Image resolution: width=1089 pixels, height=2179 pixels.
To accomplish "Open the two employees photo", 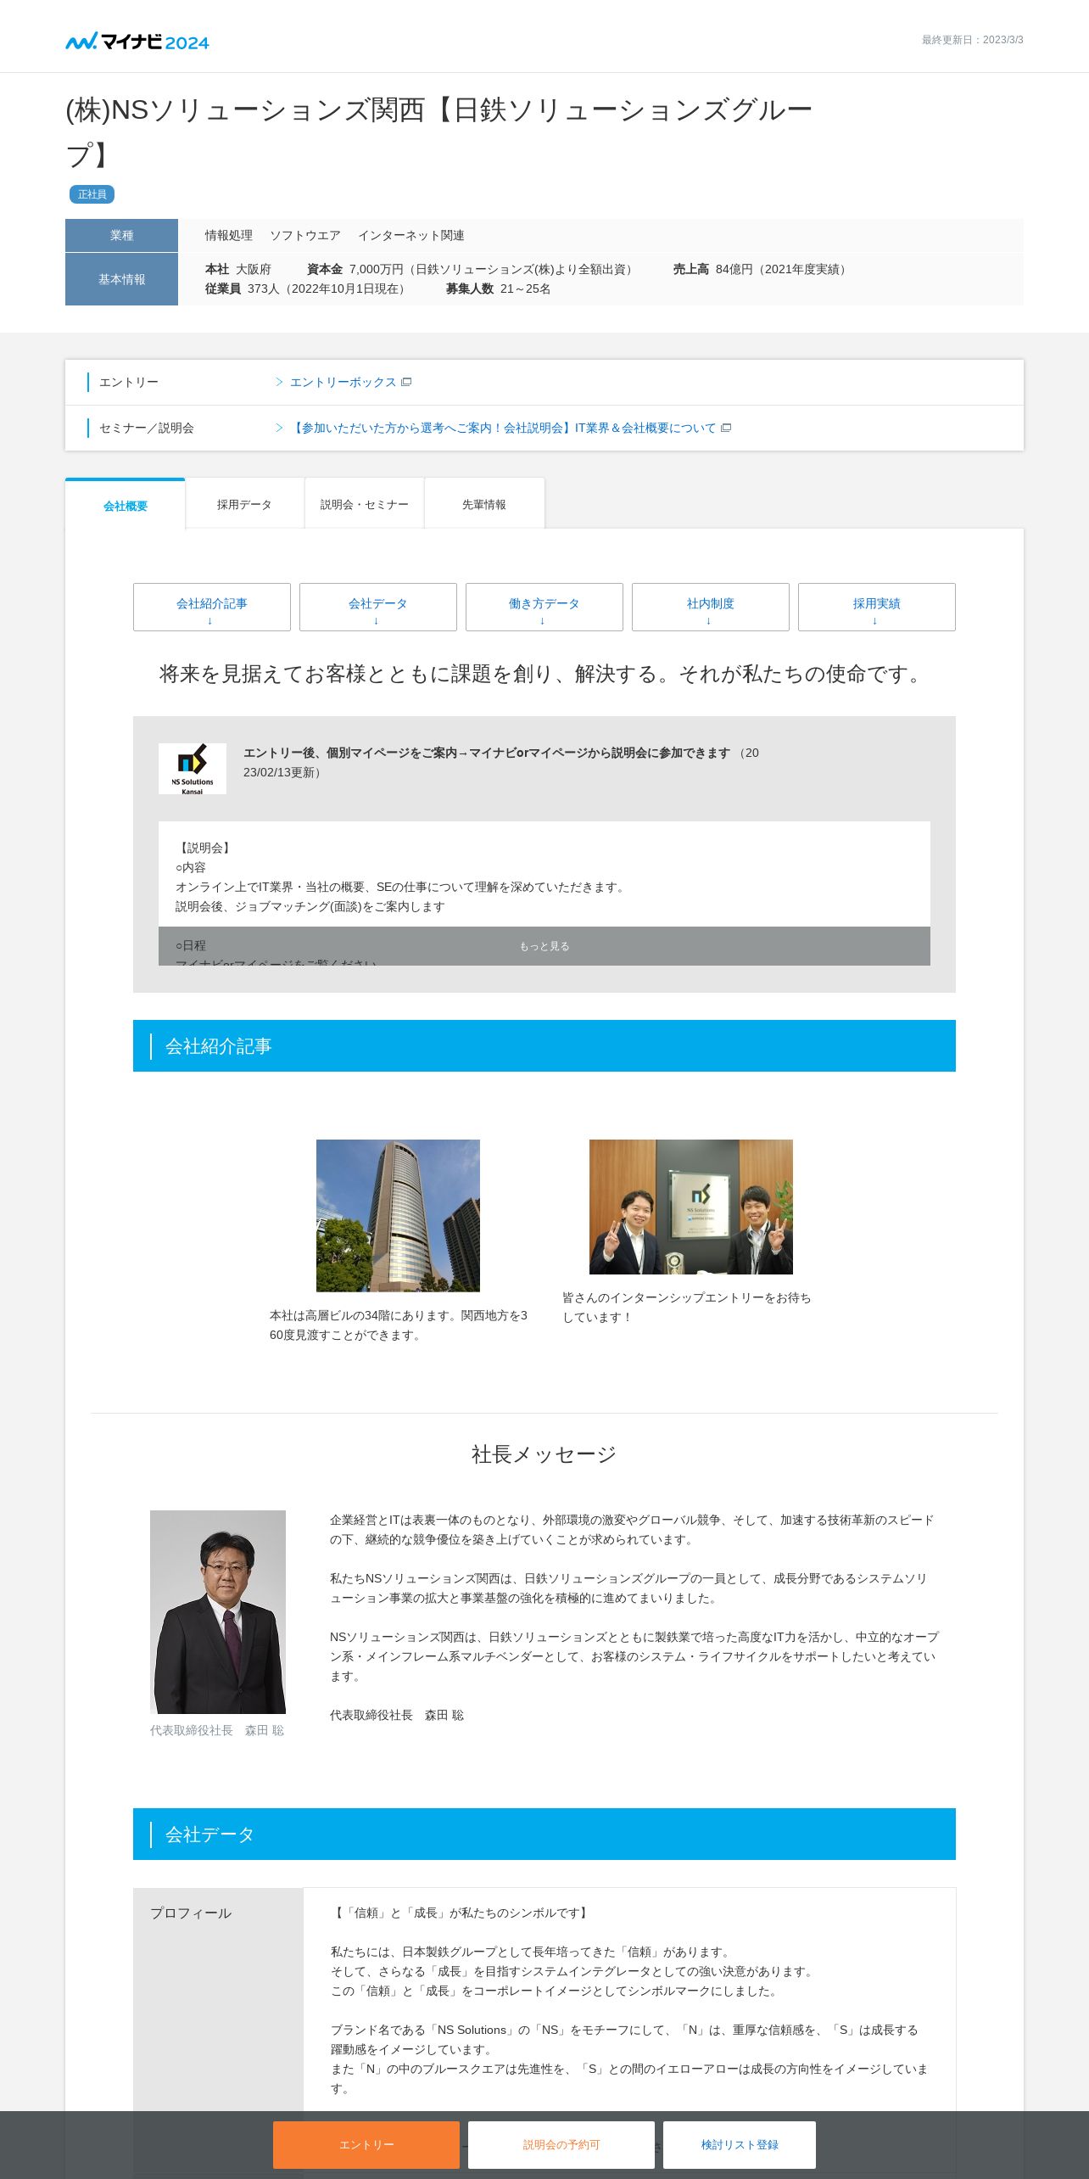I will tap(691, 1207).
